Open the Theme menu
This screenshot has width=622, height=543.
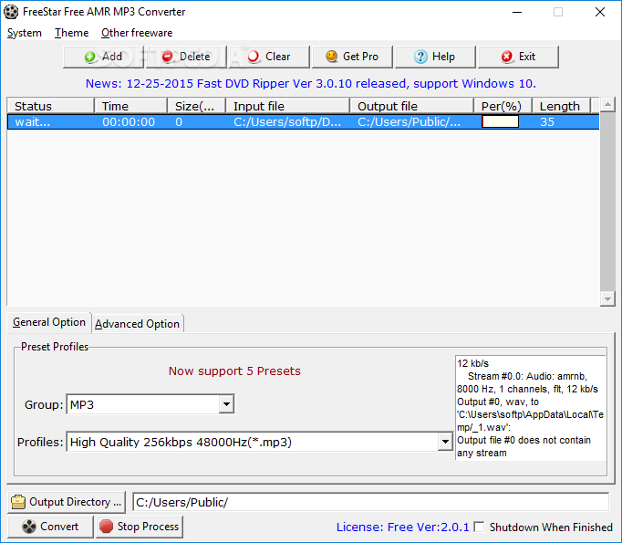pos(71,33)
